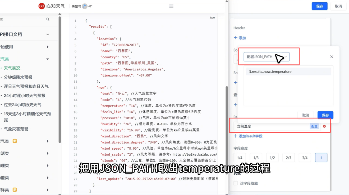Image resolution: width=349 pixels, height=195 pixels.
Task: Click 取消 in the JSON_PATH popup
Action: coord(306,115)
